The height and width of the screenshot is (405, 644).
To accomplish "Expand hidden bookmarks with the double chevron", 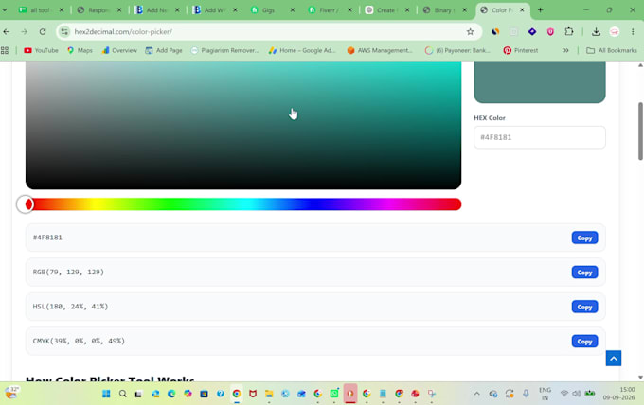I will pyautogui.click(x=566, y=50).
